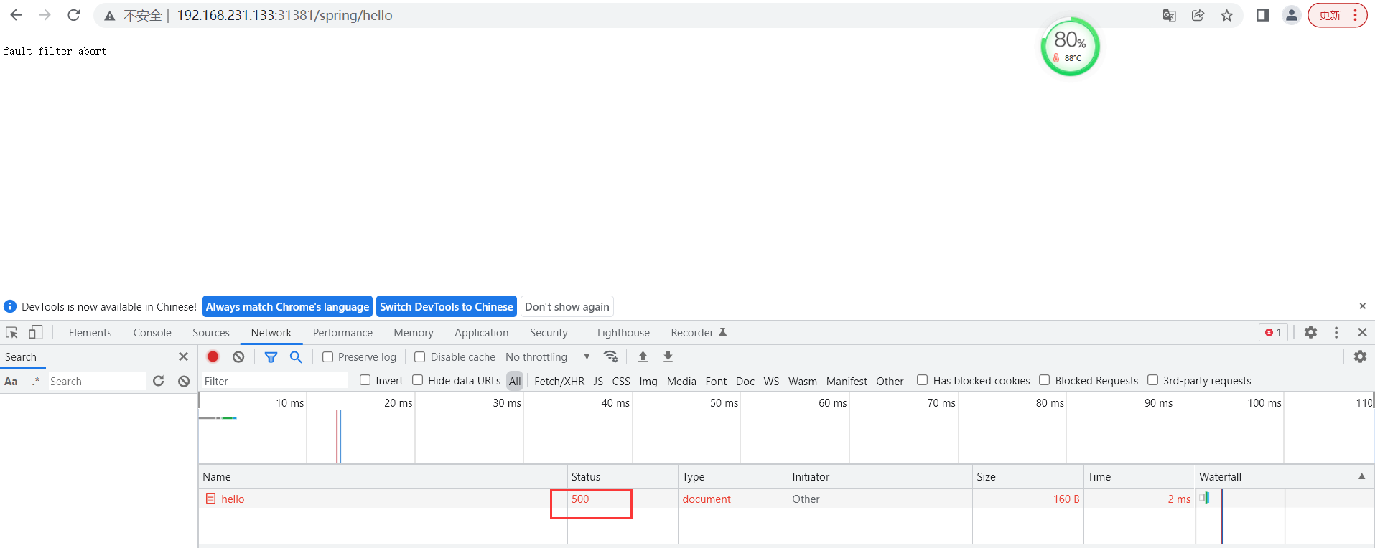Screen dimensions: 1375x548
Task: Click the Don't show again button
Action: click(567, 306)
